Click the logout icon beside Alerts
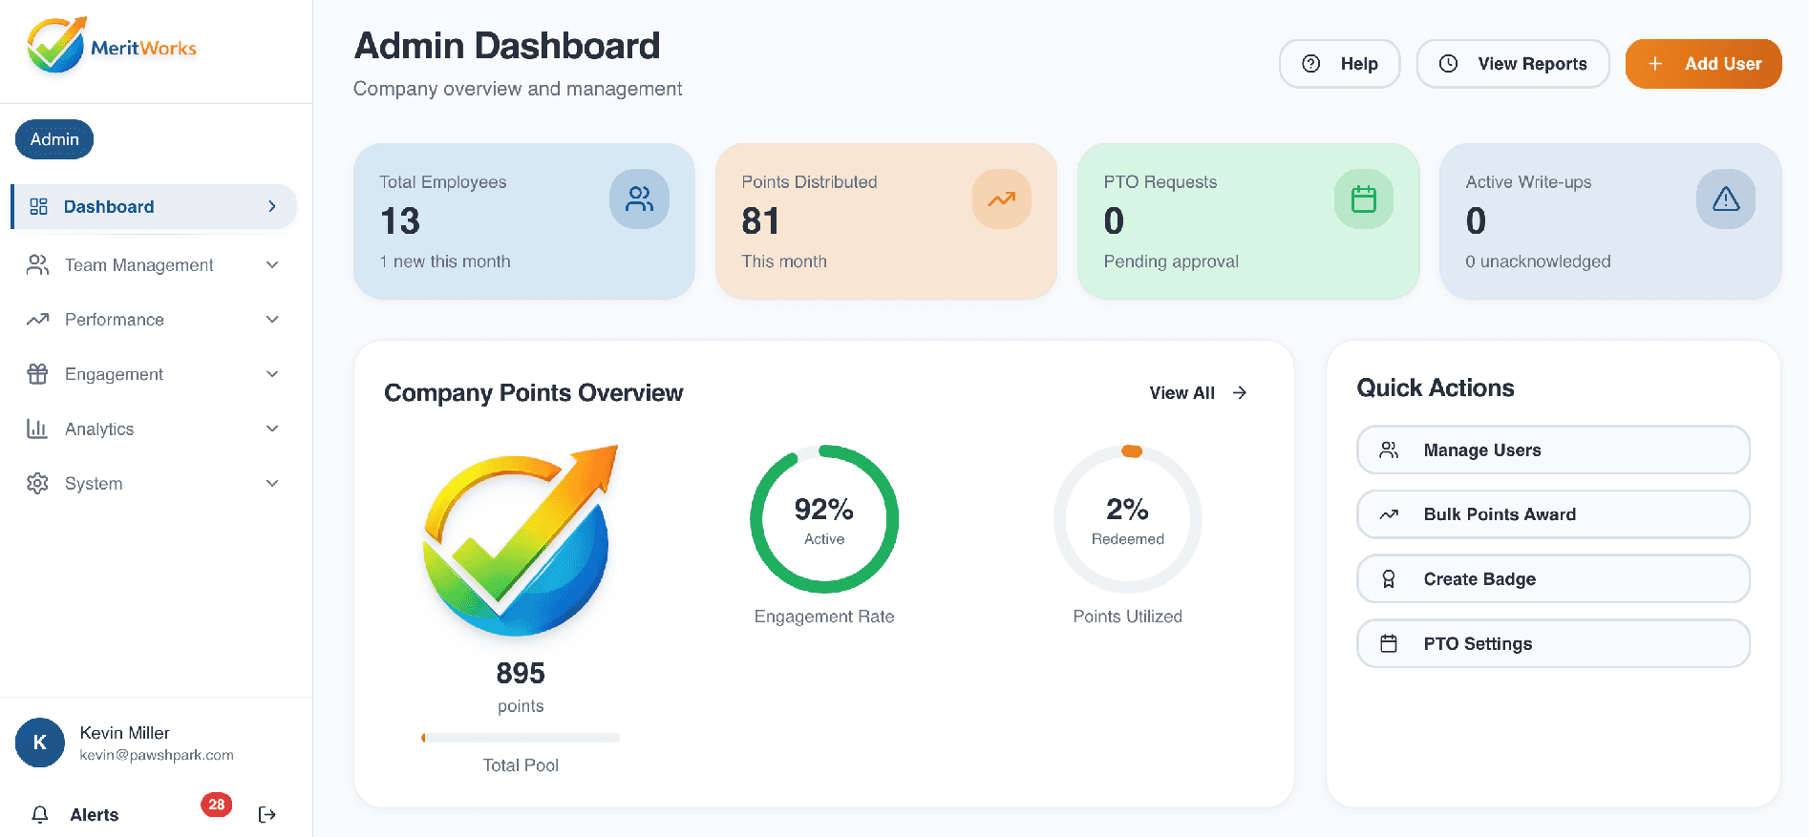Image resolution: width=1809 pixels, height=837 pixels. [267, 814]
